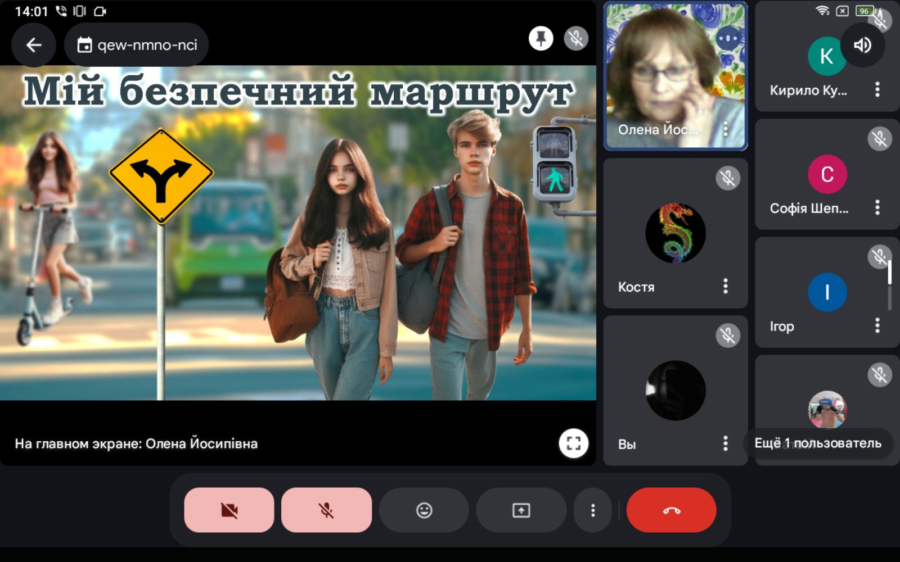Image resolution: width=900 pixels, height=562 pixels.
Task: Select Олена Йос... video thumbnail
Action: pyautogui.click(x=676, y=76)
